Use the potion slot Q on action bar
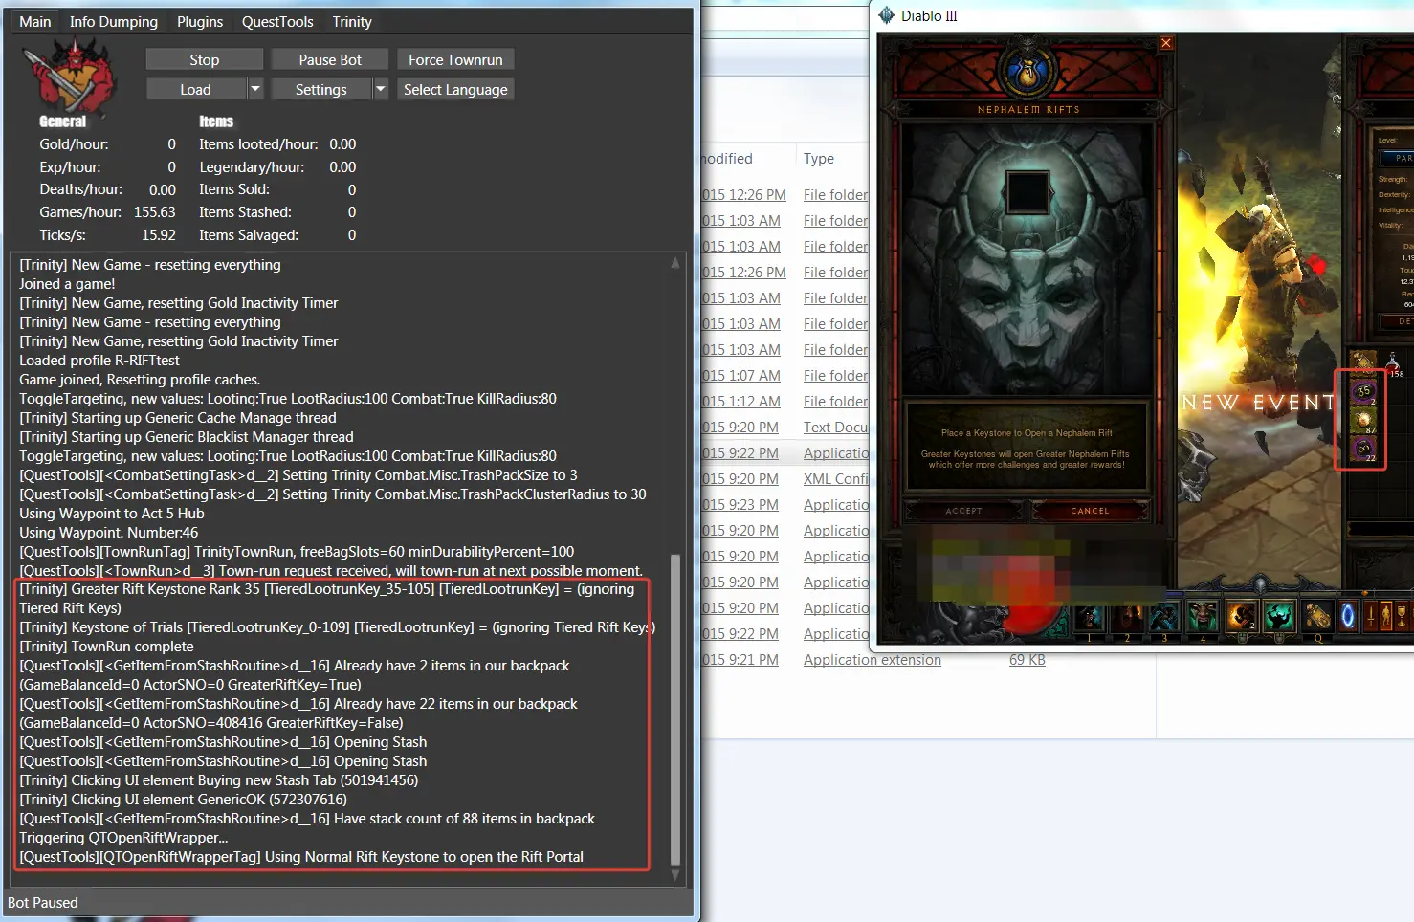Image resolution: width=1414 pixels, height=922 pixels. pyautogui.click(x=1317, y=617)
